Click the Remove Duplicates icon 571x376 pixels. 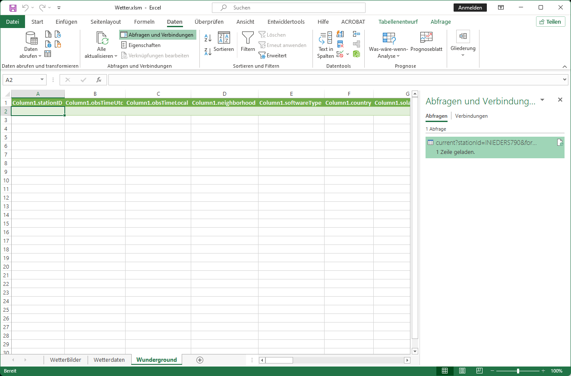[340, 44]
